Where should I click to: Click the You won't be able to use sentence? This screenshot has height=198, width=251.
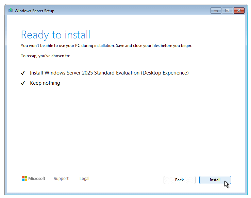(x=68, y=46)
